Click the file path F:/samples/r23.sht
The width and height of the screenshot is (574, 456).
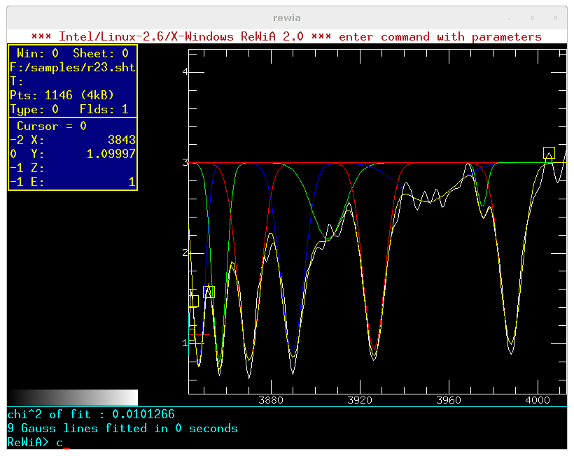coord(73,67)
